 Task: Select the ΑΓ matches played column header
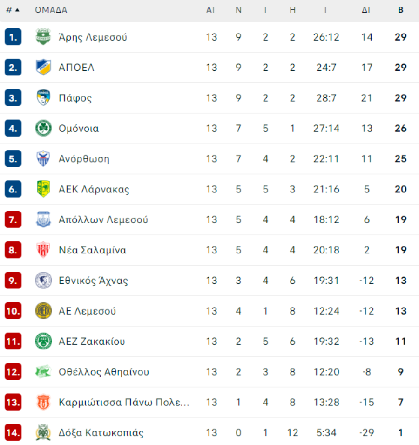pyautogui.click(x=211, y=10)
